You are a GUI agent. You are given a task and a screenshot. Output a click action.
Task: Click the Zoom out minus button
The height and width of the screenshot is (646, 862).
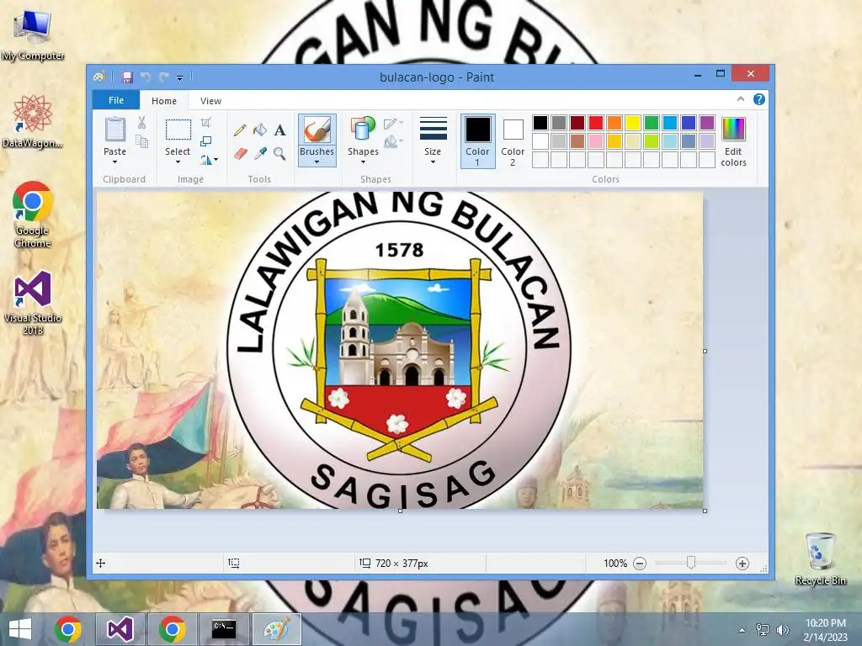tap(640, 564)
